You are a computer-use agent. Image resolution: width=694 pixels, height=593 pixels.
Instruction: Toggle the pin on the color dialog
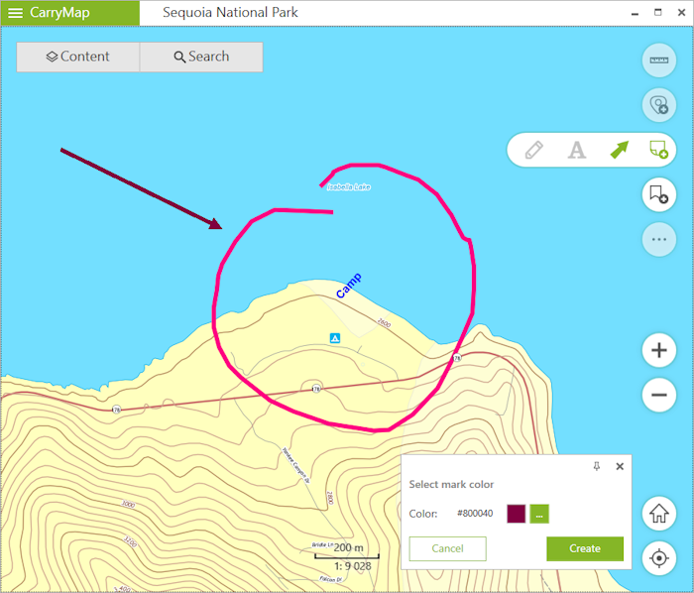click(x=597, y=466)
